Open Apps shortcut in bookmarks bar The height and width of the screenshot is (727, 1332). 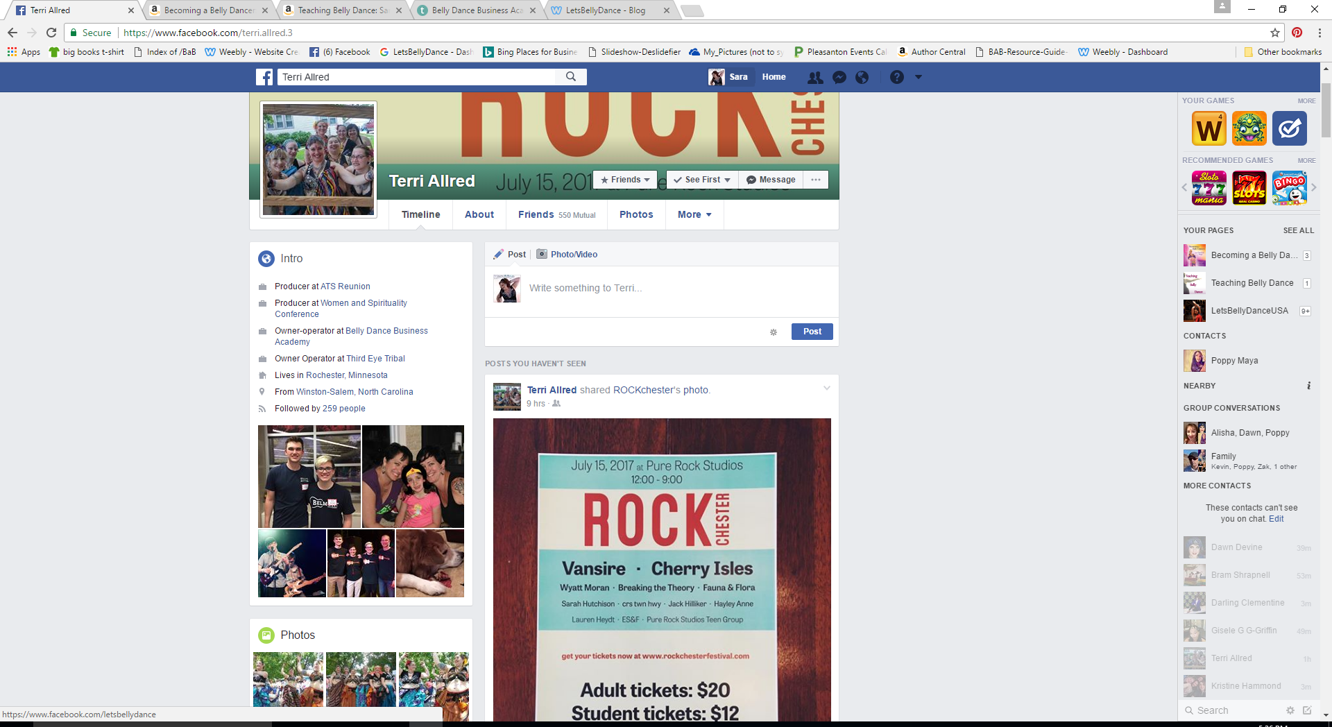(x=24, y=52)
